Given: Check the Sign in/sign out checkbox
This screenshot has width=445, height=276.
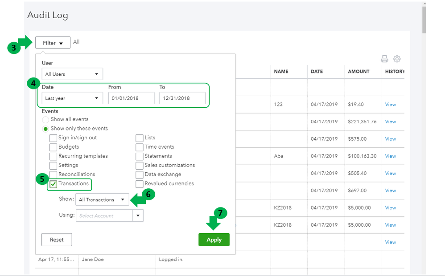Looking at the screenshot, I should click(53, 138).
